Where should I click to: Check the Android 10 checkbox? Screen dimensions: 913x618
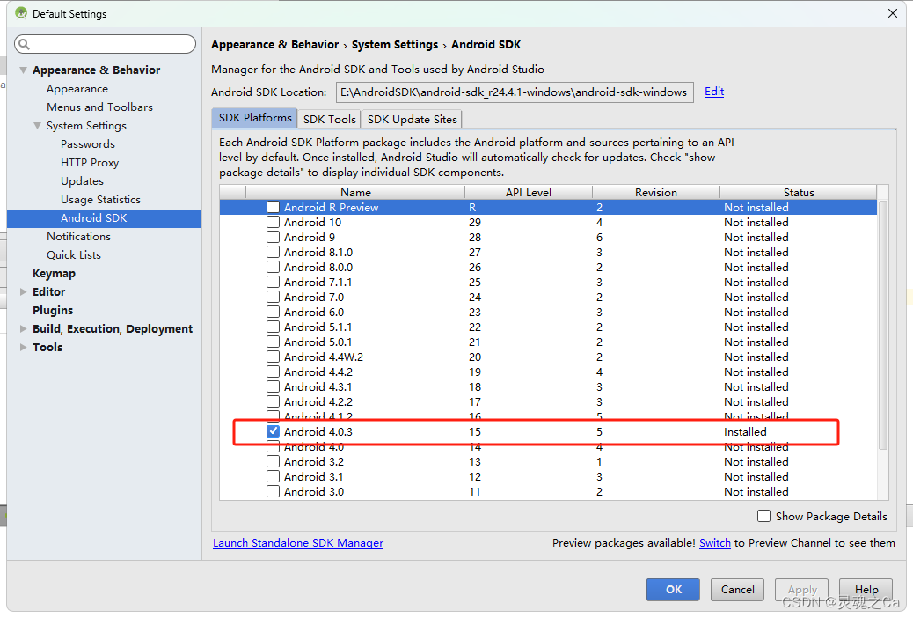pyautogui.click(x=273, y=222)
